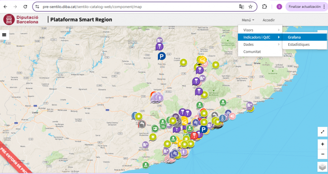
Task: Zoom out the map with minus
Action: [322, 154]
